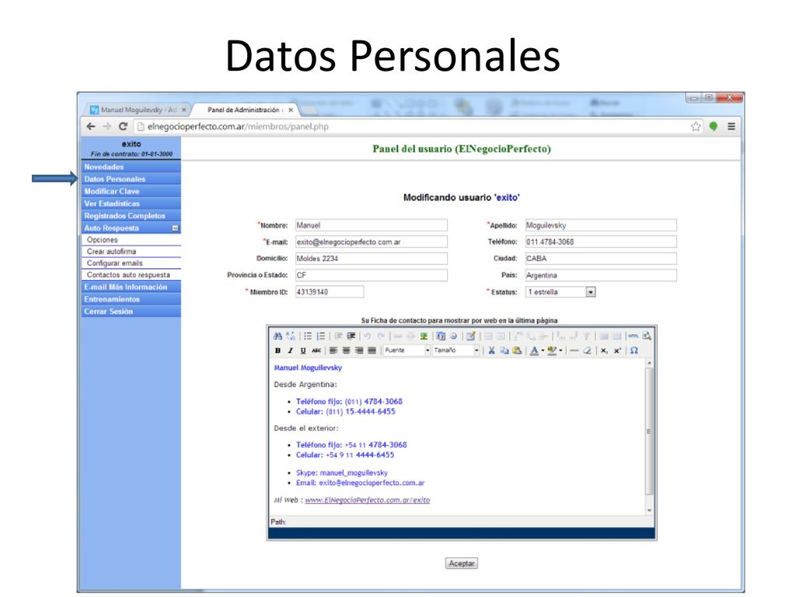Open the text color dropdown arrow
This screenshot has height=597, width=796.
(x=543, y=351)
